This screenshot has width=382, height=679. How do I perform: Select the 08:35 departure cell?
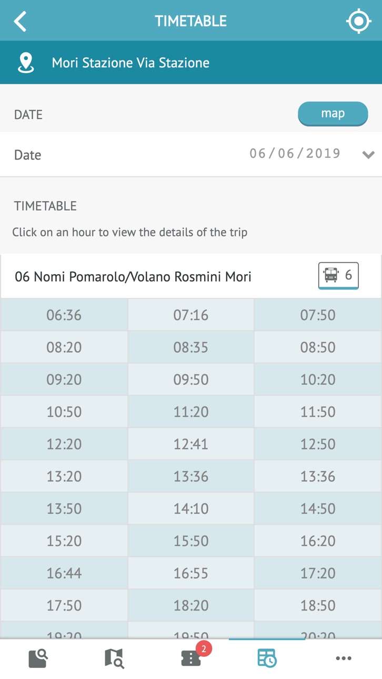tap(191, 347)
